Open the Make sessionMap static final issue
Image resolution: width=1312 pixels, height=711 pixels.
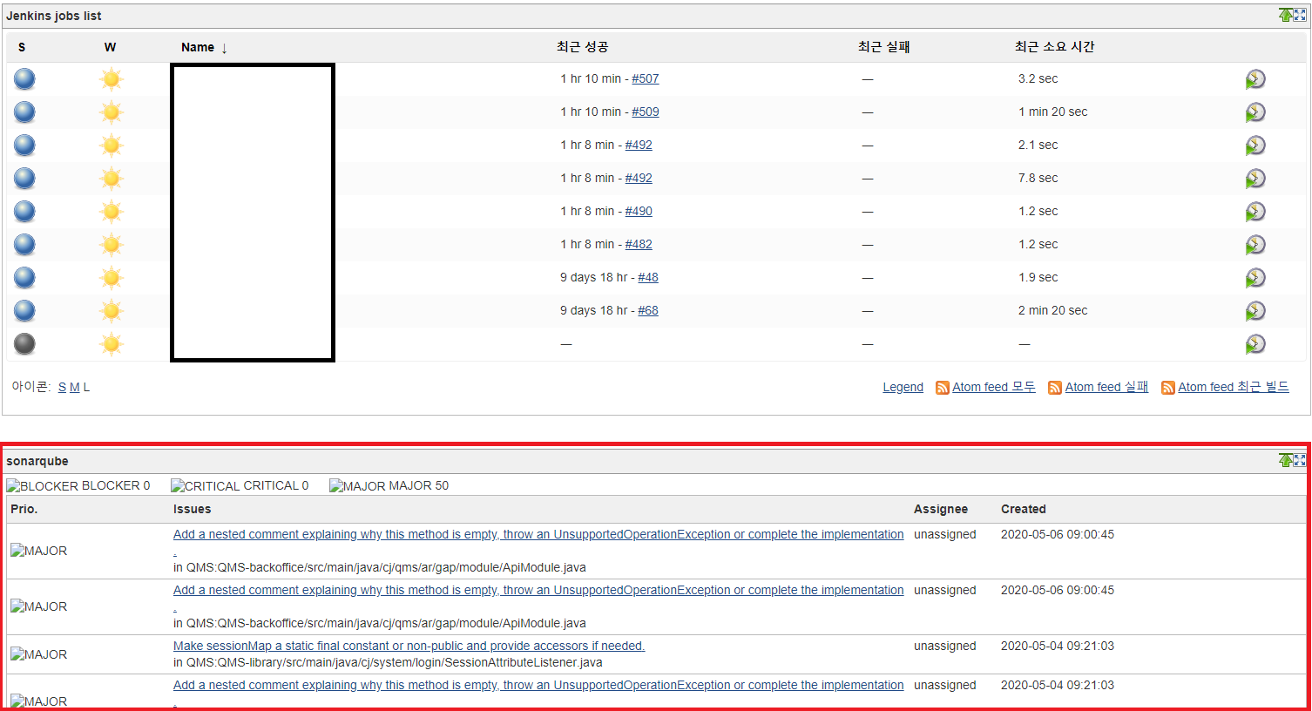409,646
